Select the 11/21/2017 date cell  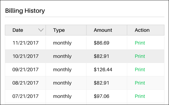[x=25, y=43]
